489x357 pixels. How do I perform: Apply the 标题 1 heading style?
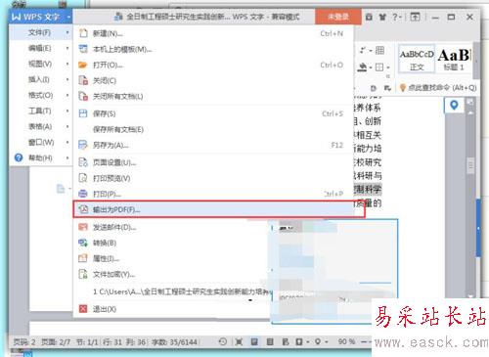tap(454, 59)
